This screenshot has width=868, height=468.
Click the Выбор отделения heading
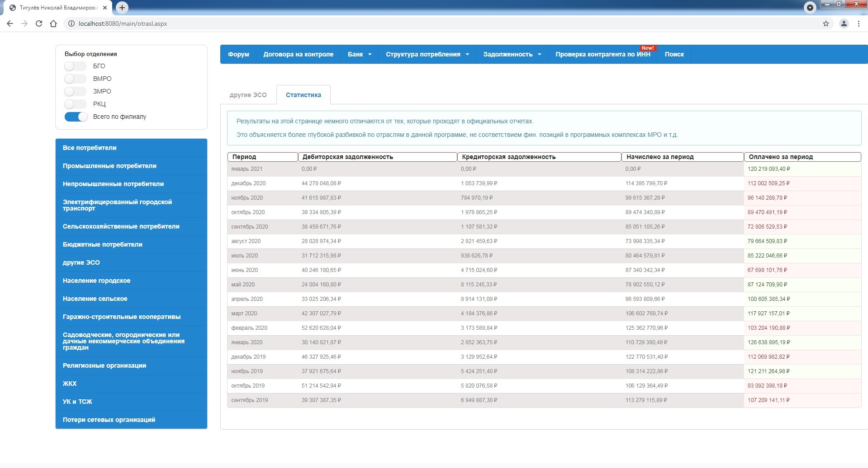pos(90,54)
